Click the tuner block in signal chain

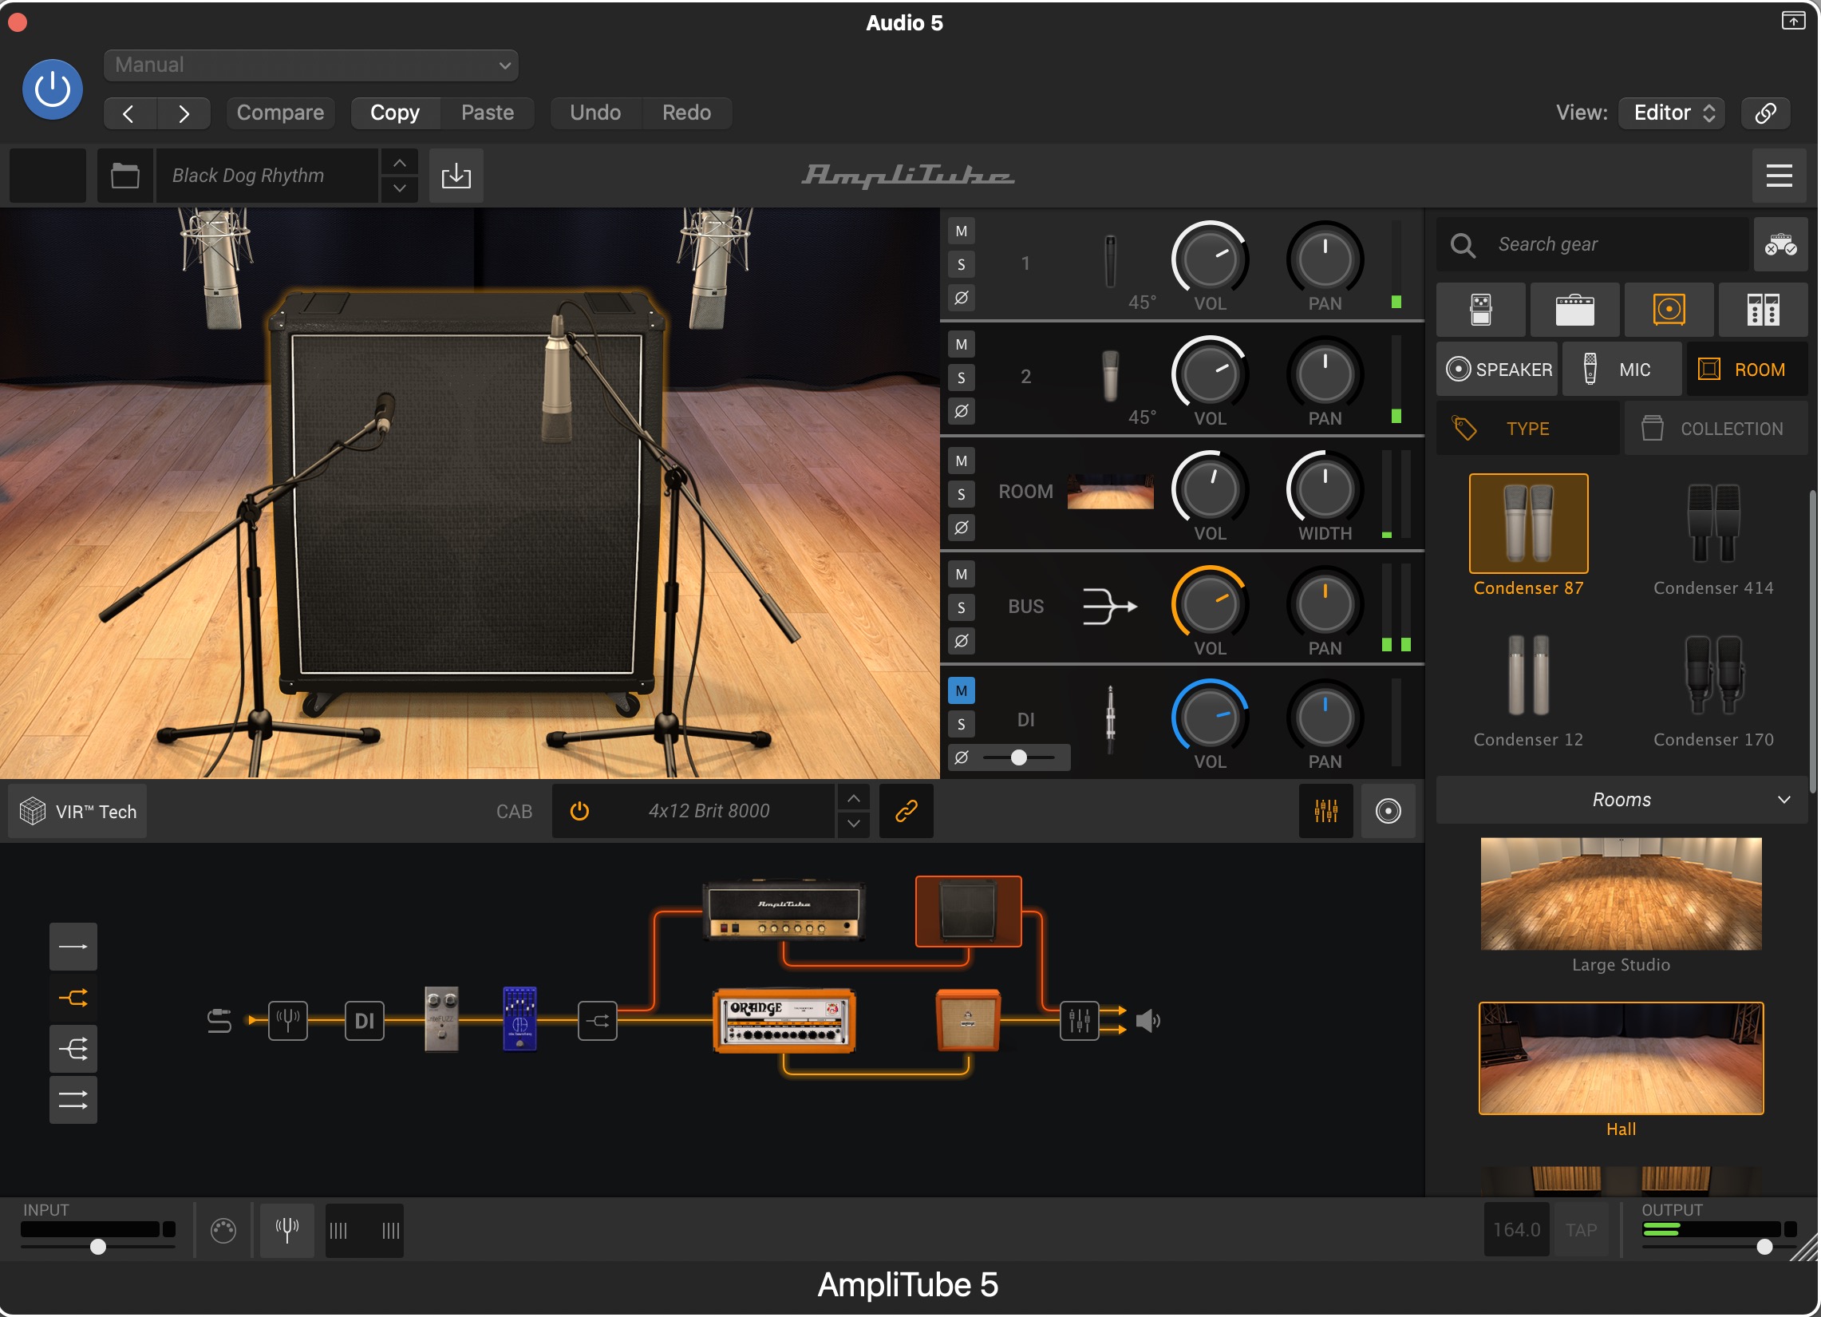pyautogui.click(x=287, y=1022)
